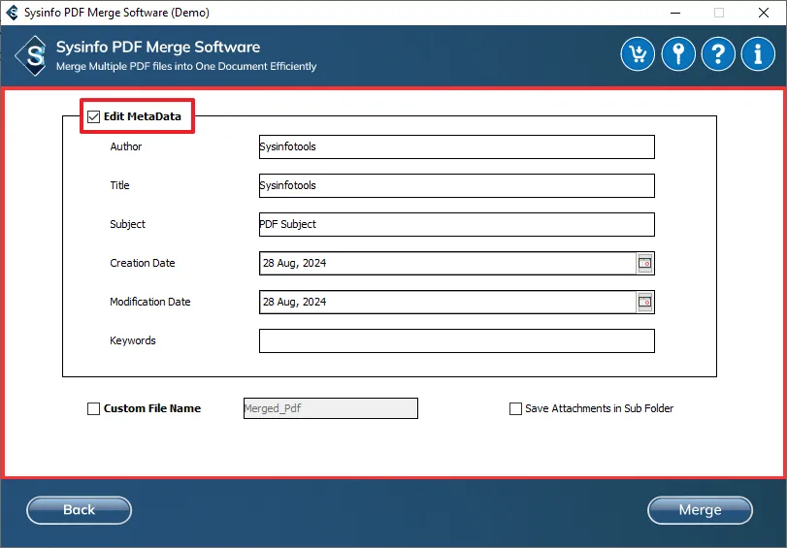
Task: Open the license key activation icon
Action: coord(678,54)
